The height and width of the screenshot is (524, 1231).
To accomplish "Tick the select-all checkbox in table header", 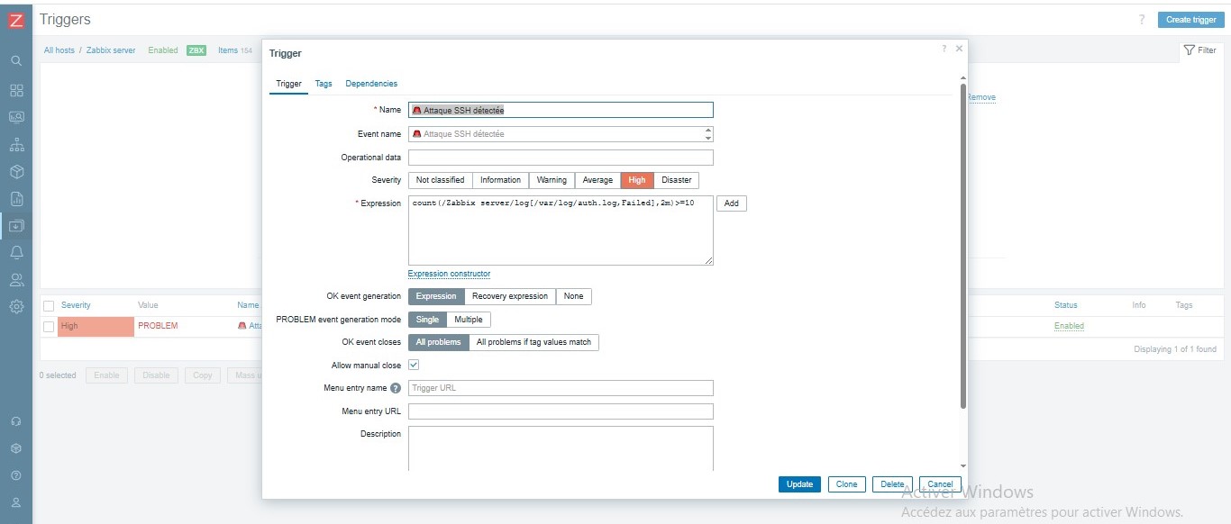I will (x=49, y=306).
